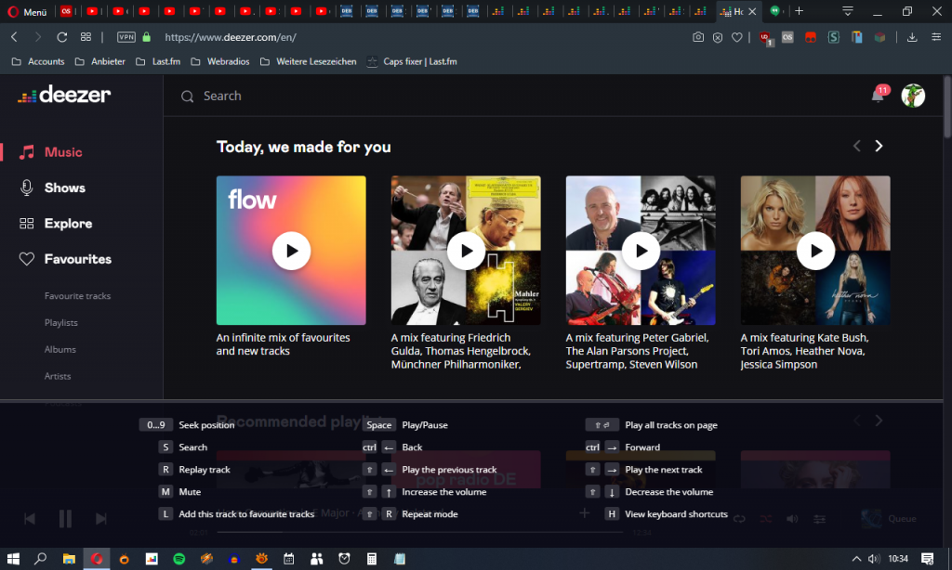952x570 pixels.
Task: Click 'View keyboard shortcuts' text
Action: point(677,514)
